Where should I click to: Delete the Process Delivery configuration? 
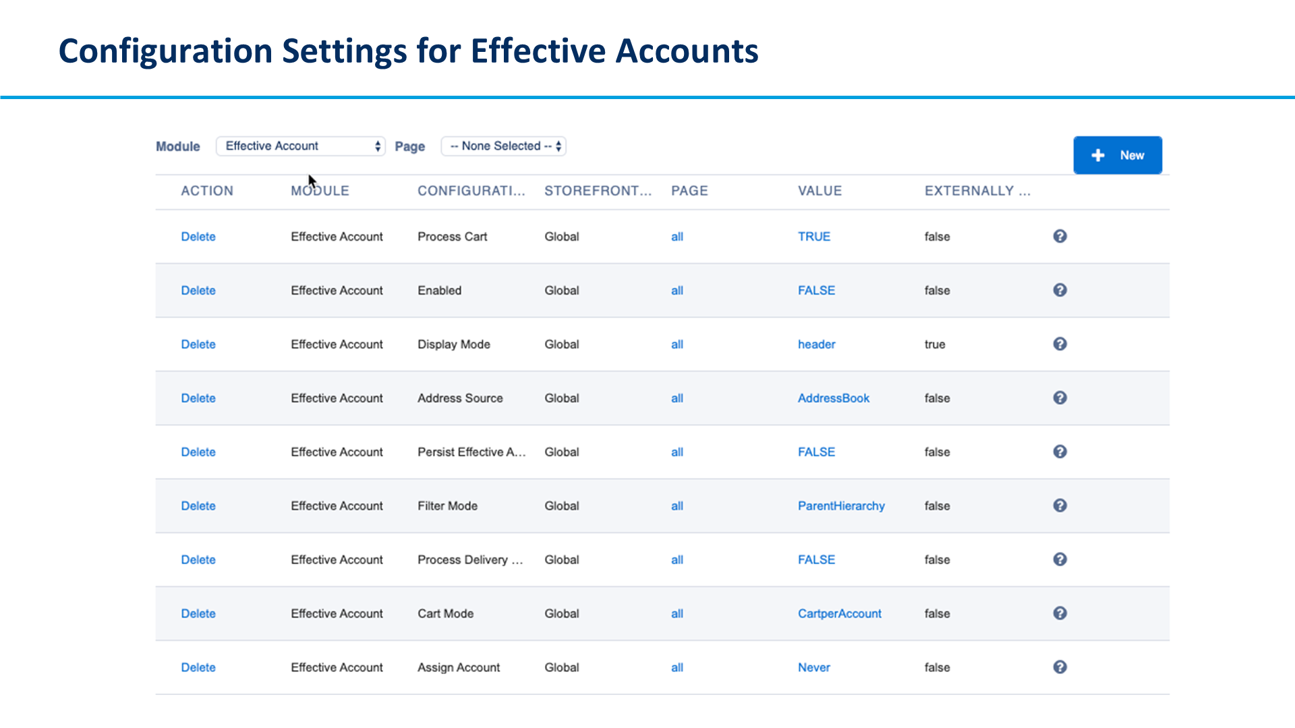[x=198, y=560]
